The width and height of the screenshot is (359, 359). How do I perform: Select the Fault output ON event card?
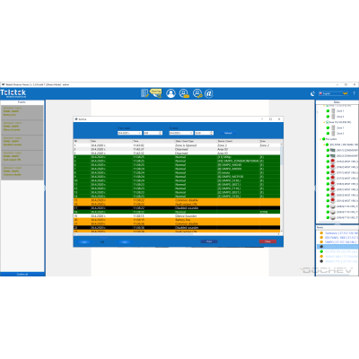point(22,157)
